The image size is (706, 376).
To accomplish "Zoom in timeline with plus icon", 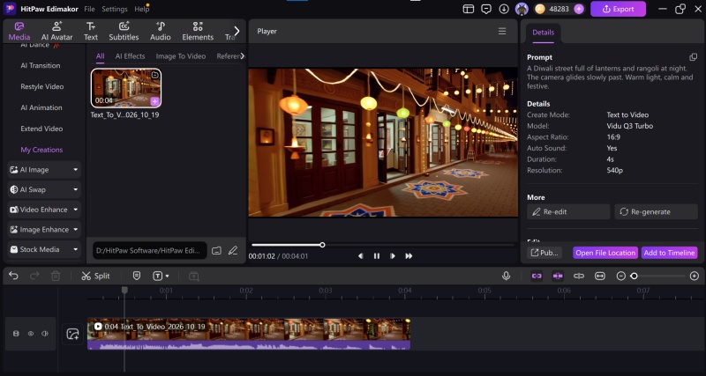I will pos(695,276).
